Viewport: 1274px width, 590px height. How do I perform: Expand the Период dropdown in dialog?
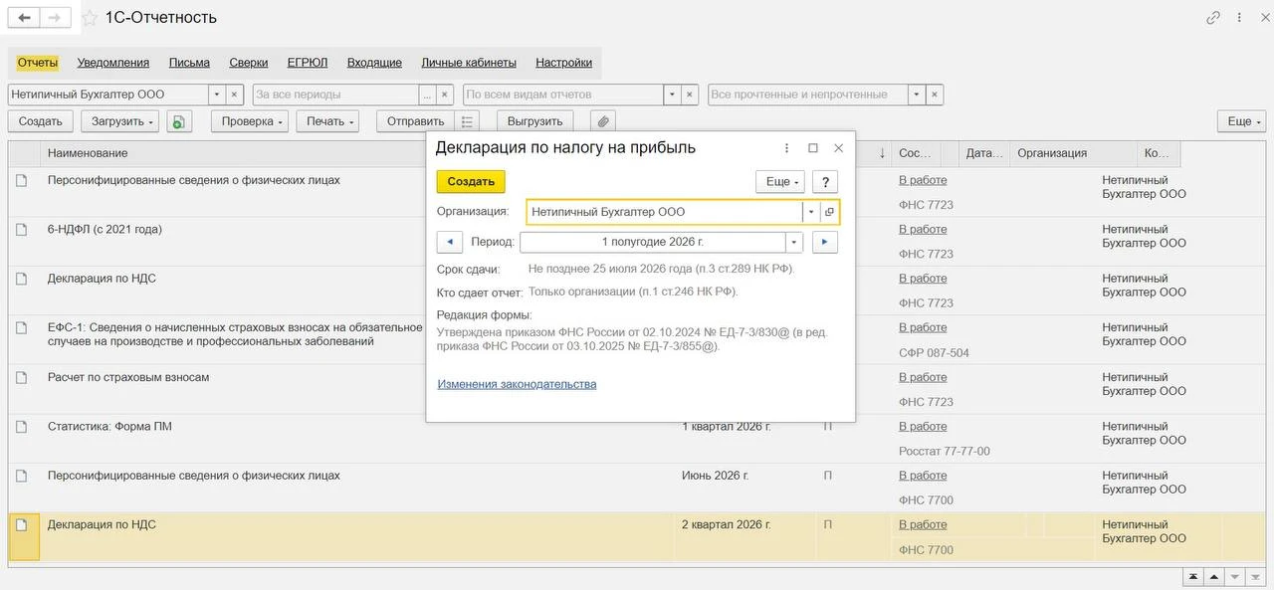click(x=793, y=242)
